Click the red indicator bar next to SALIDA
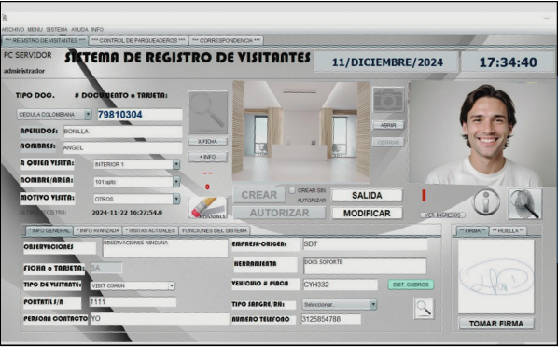The width and height of the screenshot is (558, 347). [424, 195]
